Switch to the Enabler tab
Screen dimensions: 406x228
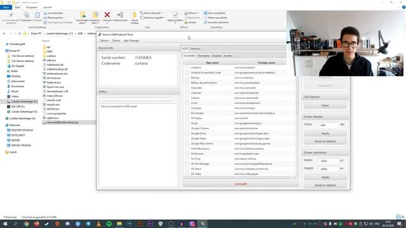pos(228,56)
